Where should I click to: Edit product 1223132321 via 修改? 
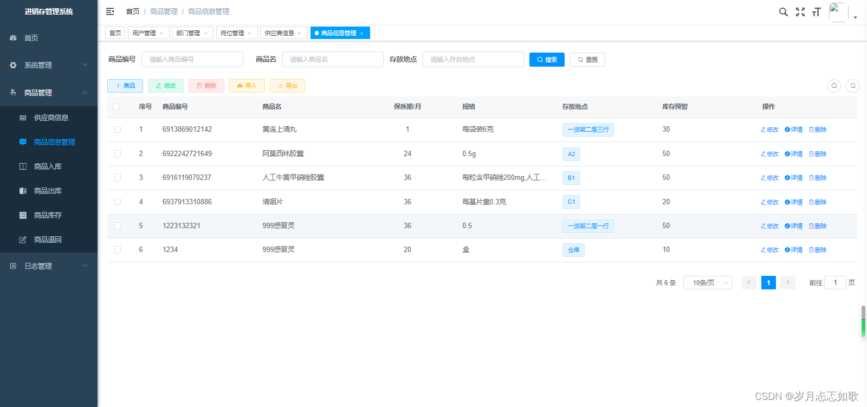[769, 226]
